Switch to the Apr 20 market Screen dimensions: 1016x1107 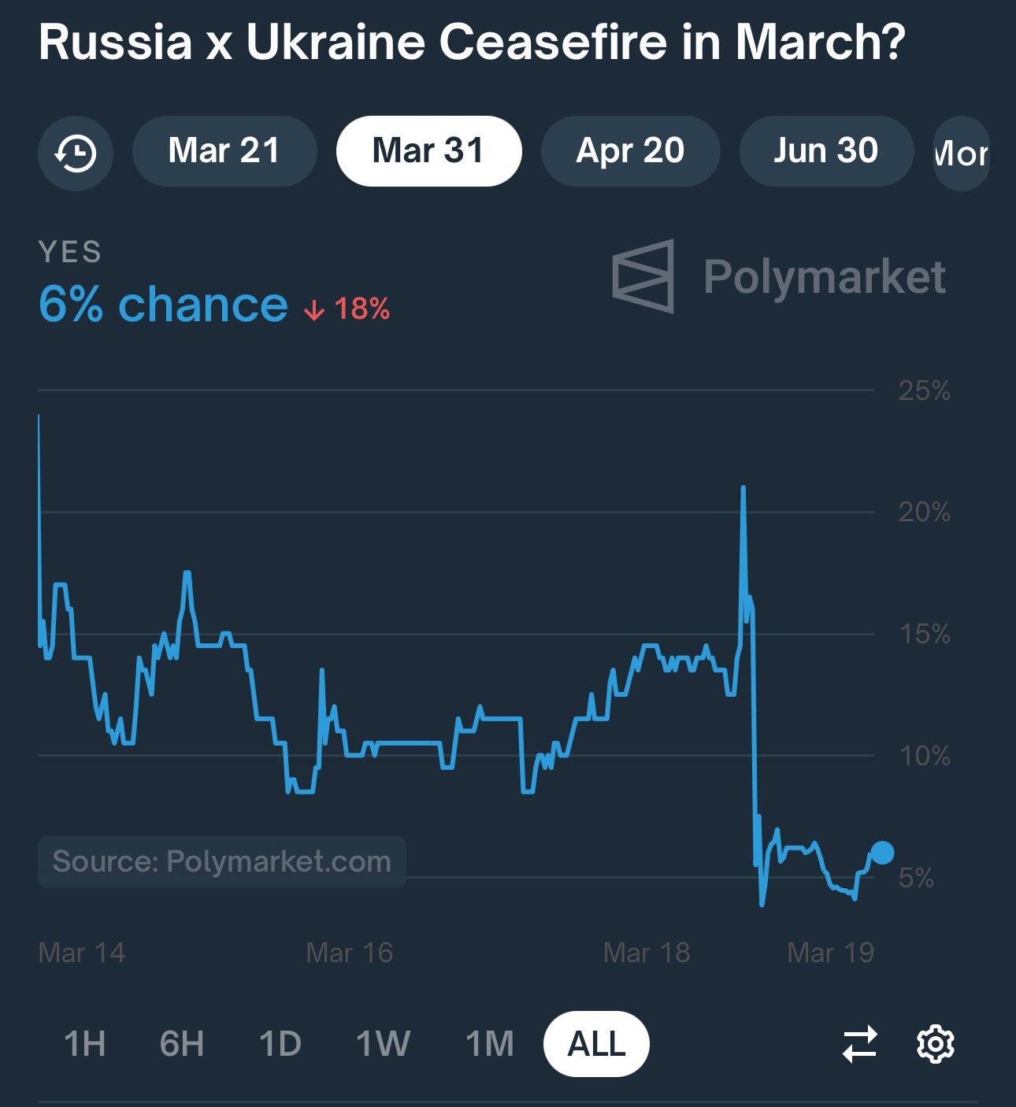(630, 151)
